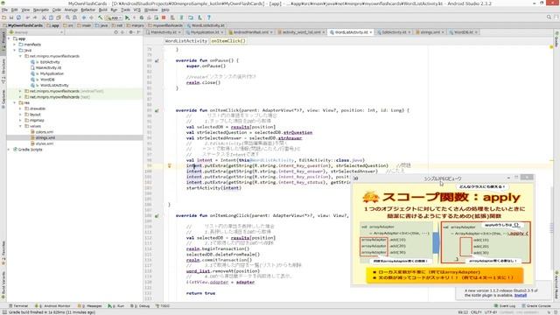
Task: Click the Build Variants side tab
Action: click(3, 286)
